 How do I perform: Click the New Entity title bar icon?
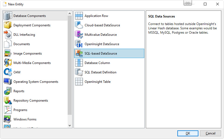[5, 4]
